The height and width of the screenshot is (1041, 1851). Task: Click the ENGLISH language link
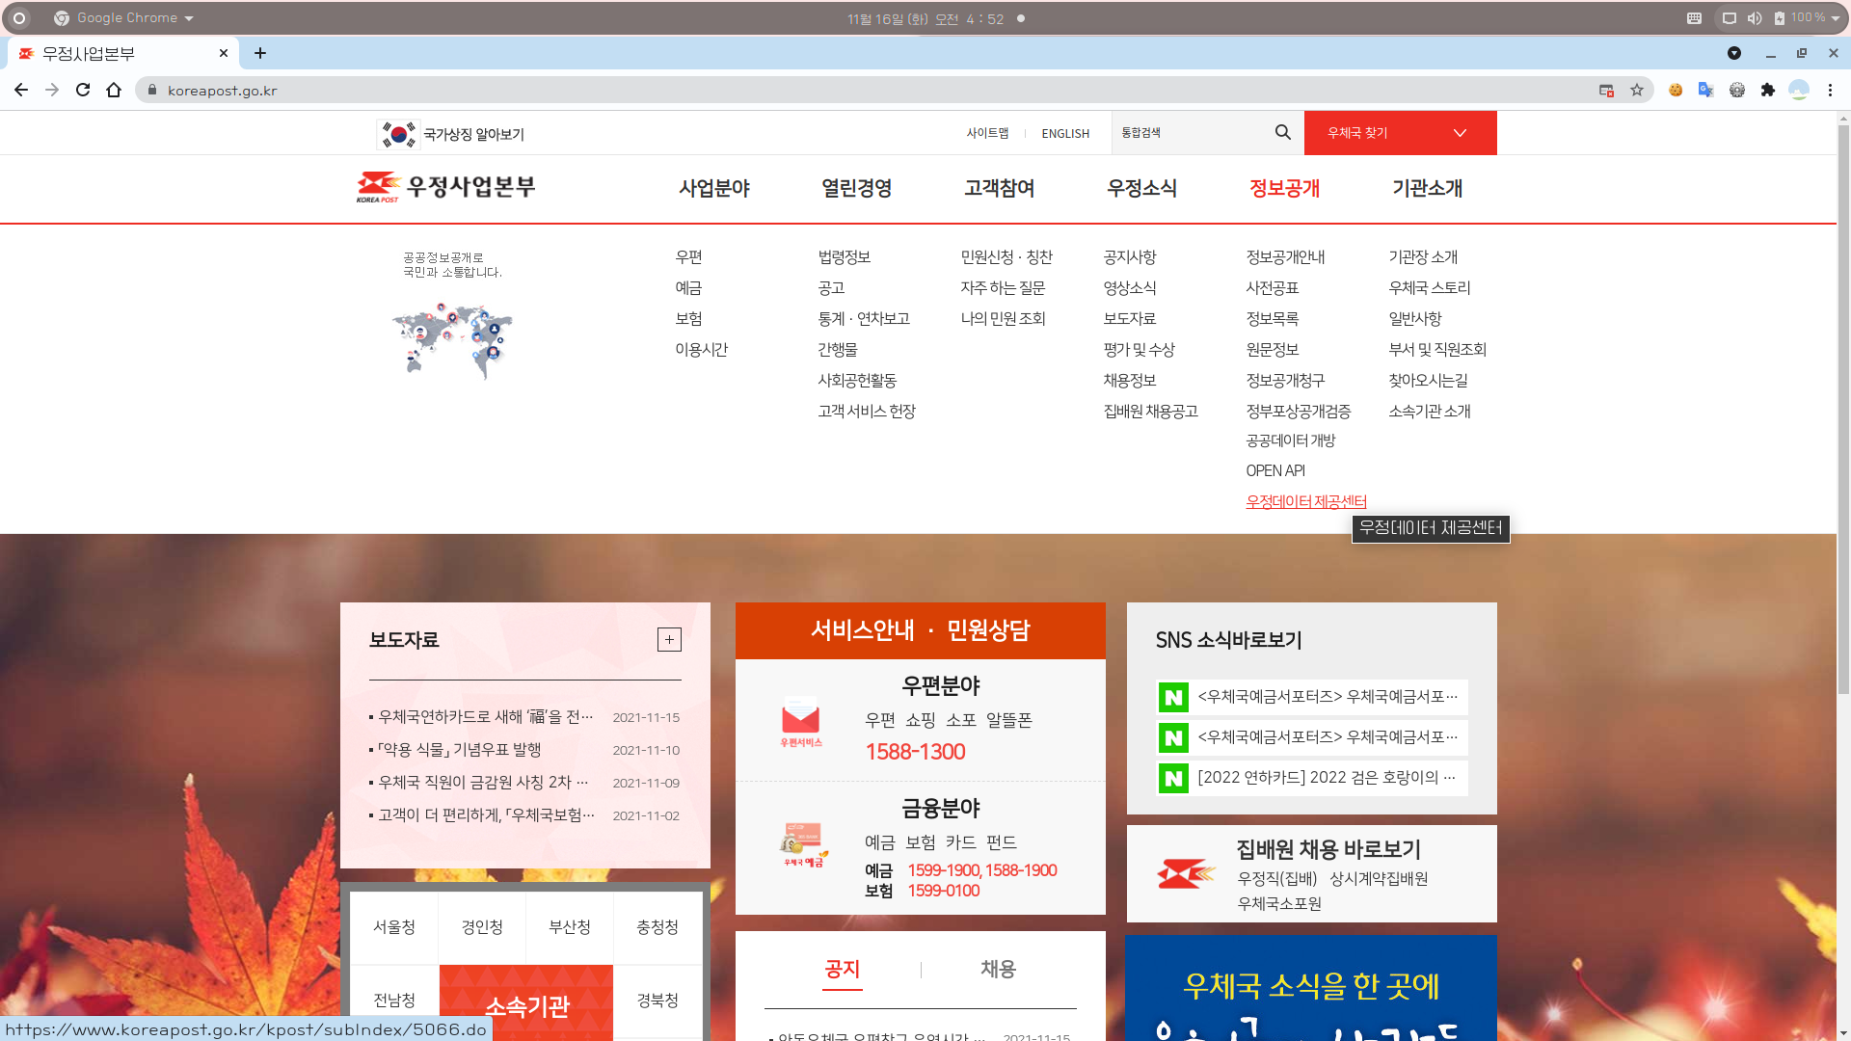[1065, 133]
